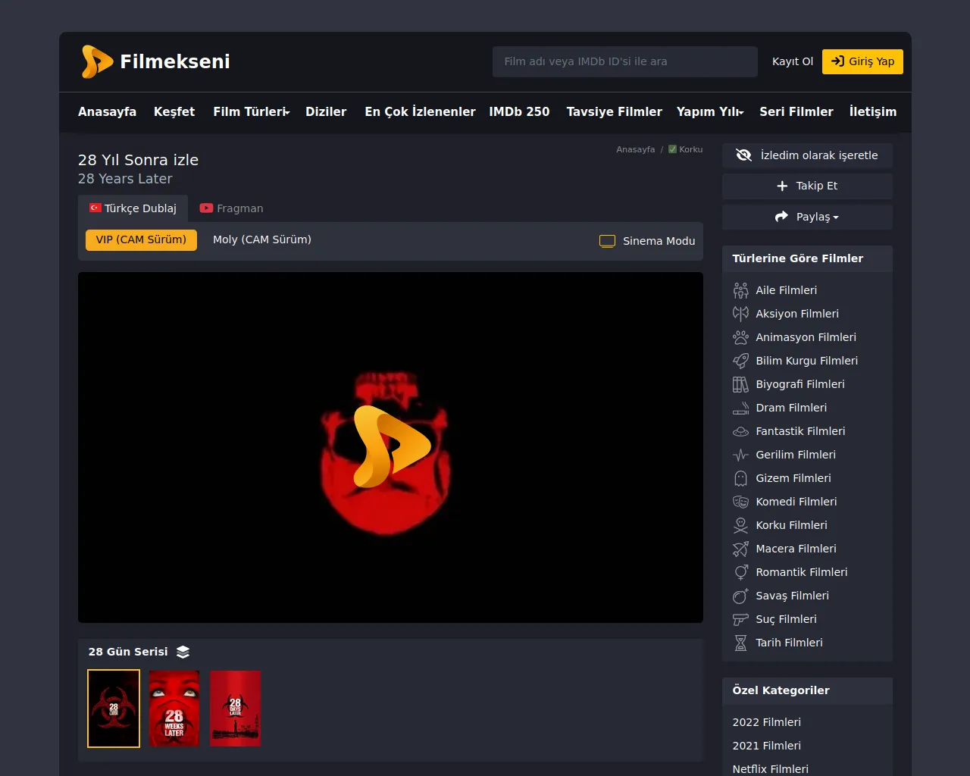Click the Tarih Filmleri hourglass icon
This screenshot has width=970, height=776.
[740, 643]
